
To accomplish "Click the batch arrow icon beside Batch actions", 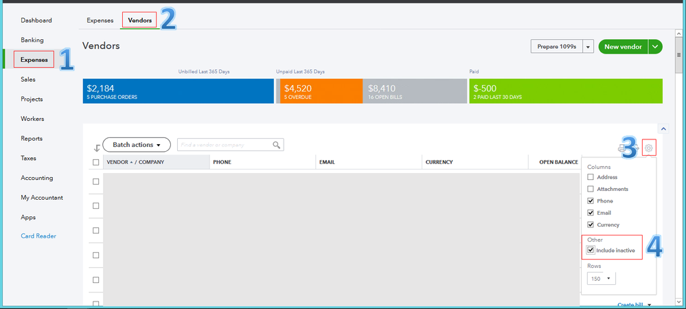I will 97,148.
